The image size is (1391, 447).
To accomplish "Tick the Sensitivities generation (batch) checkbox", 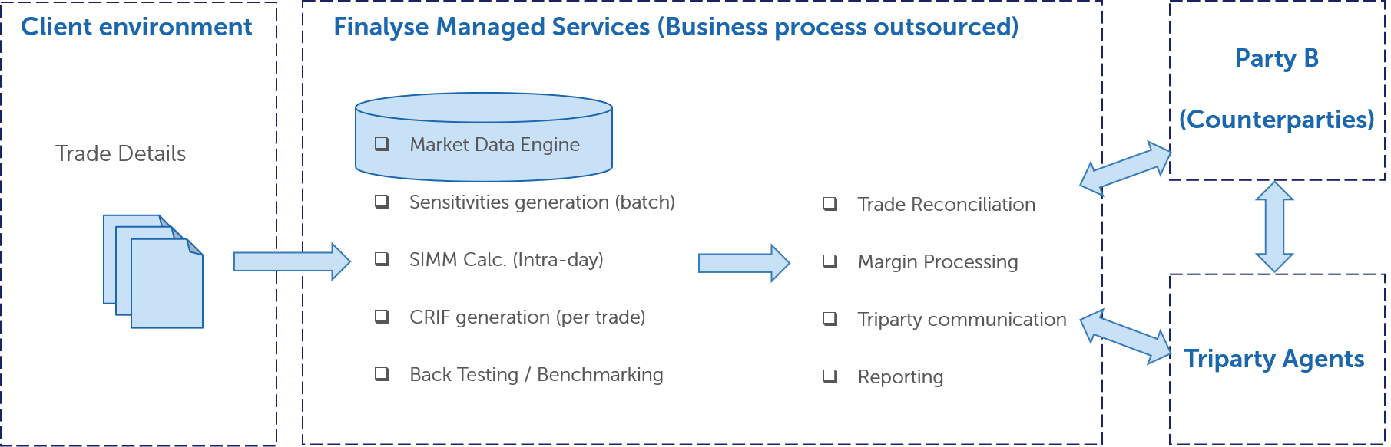I will coord(382,202).
